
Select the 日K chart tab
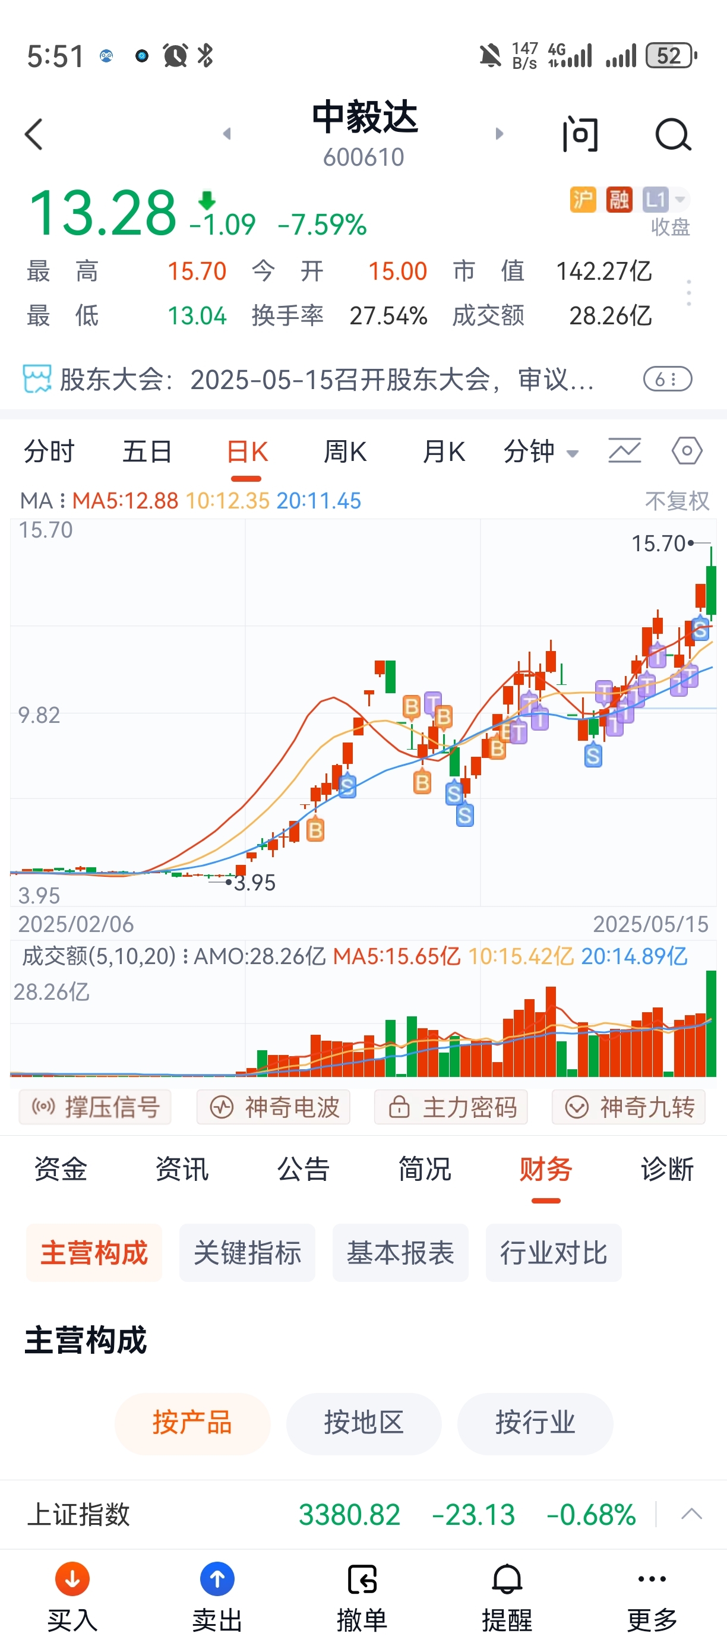(x=246, y=452)
